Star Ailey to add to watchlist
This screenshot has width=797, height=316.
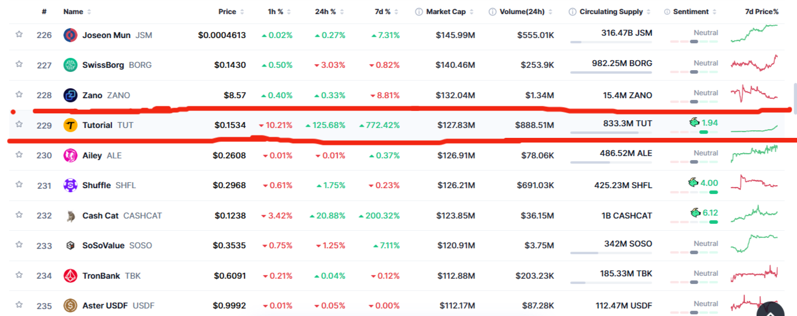[x=19, y=154]
